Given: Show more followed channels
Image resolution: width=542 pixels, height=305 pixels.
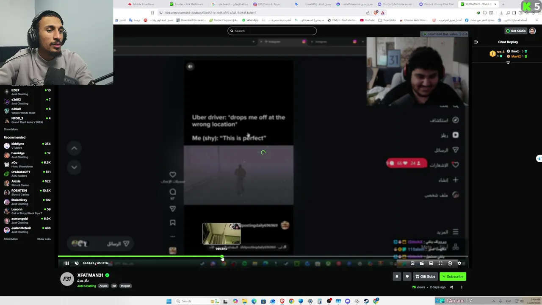Looking at the screenshot, I should (11, 129).
